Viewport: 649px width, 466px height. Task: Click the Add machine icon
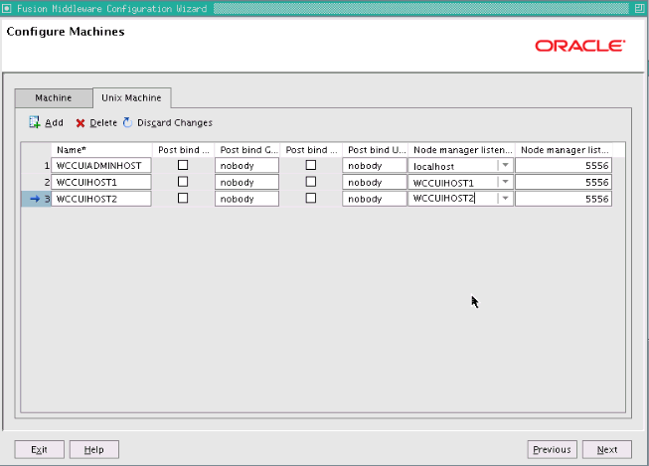pos(35,122)
